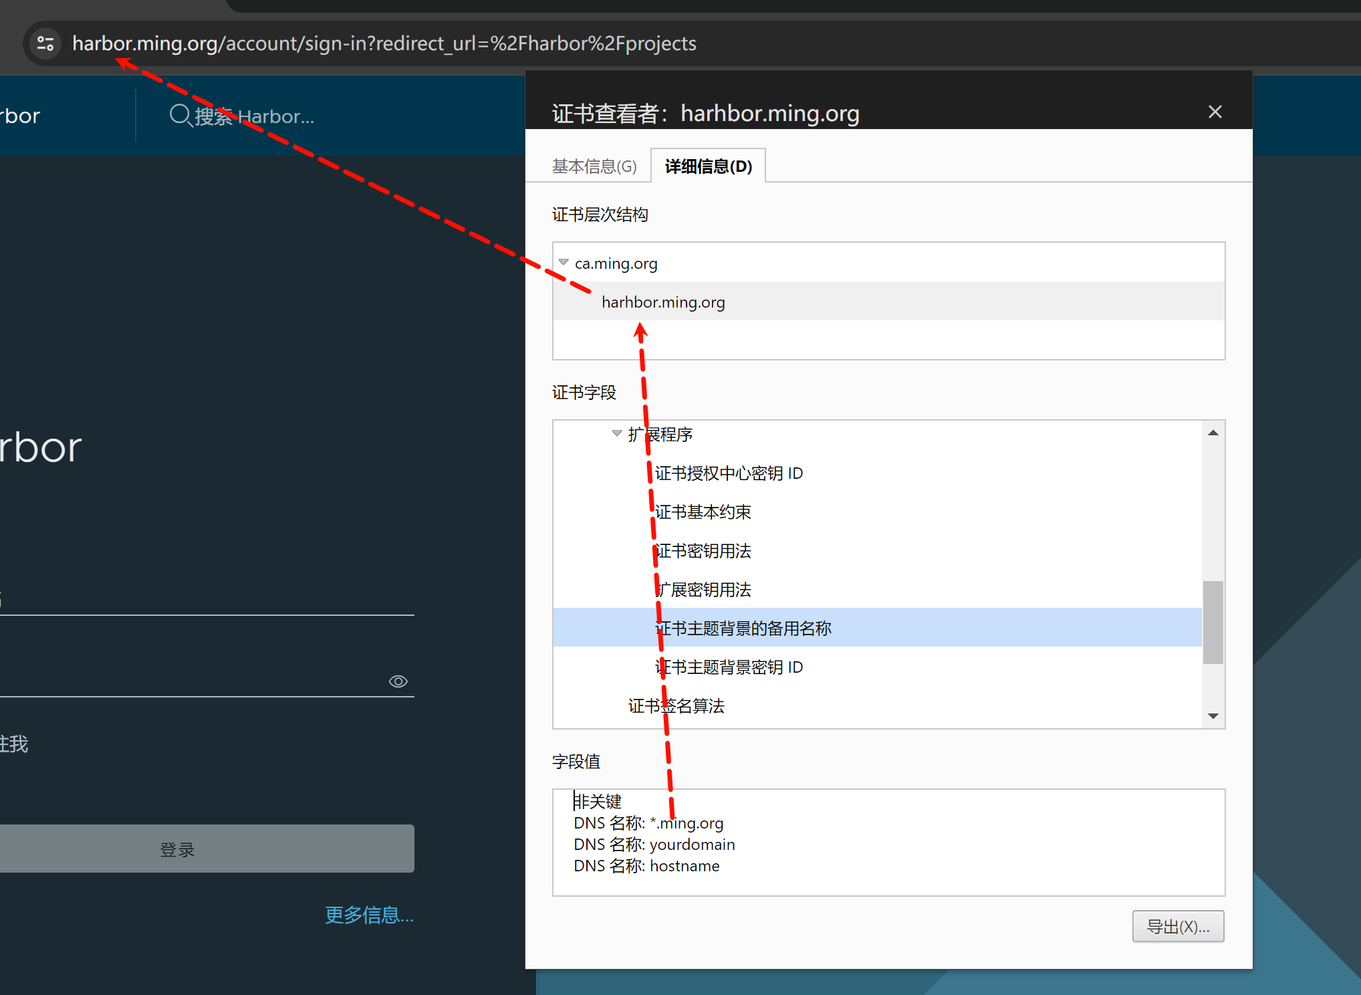Close the certificate viewer dialog
Screen dimensions: 1361x995
tap(1215, 112)
